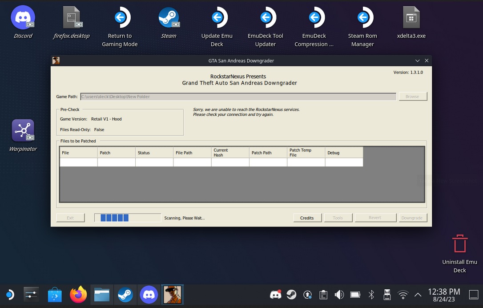Click the Browse button next to Game Path
This screenshot has height=308, width=483.
[x=412, y=97]
